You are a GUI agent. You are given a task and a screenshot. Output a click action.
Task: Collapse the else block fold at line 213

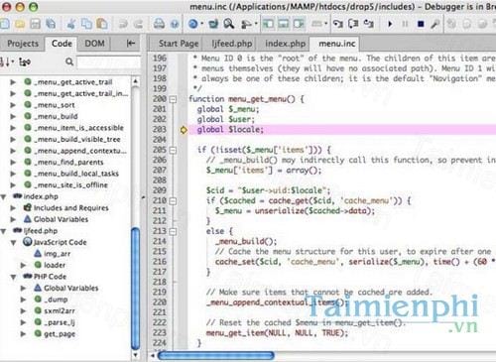coord(173,231)
